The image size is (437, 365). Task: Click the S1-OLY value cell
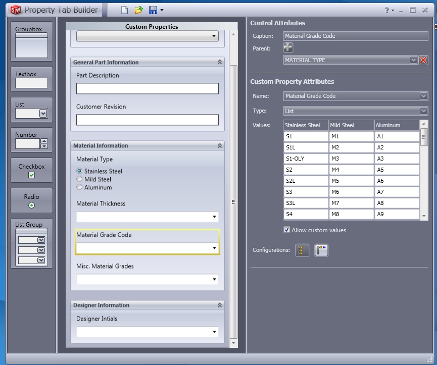(306, 159)
